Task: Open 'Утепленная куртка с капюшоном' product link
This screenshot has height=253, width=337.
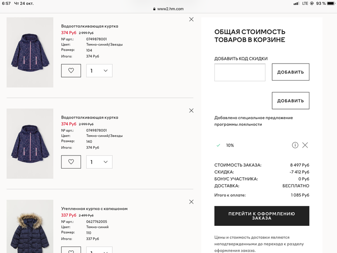Action: coord(95,209)
